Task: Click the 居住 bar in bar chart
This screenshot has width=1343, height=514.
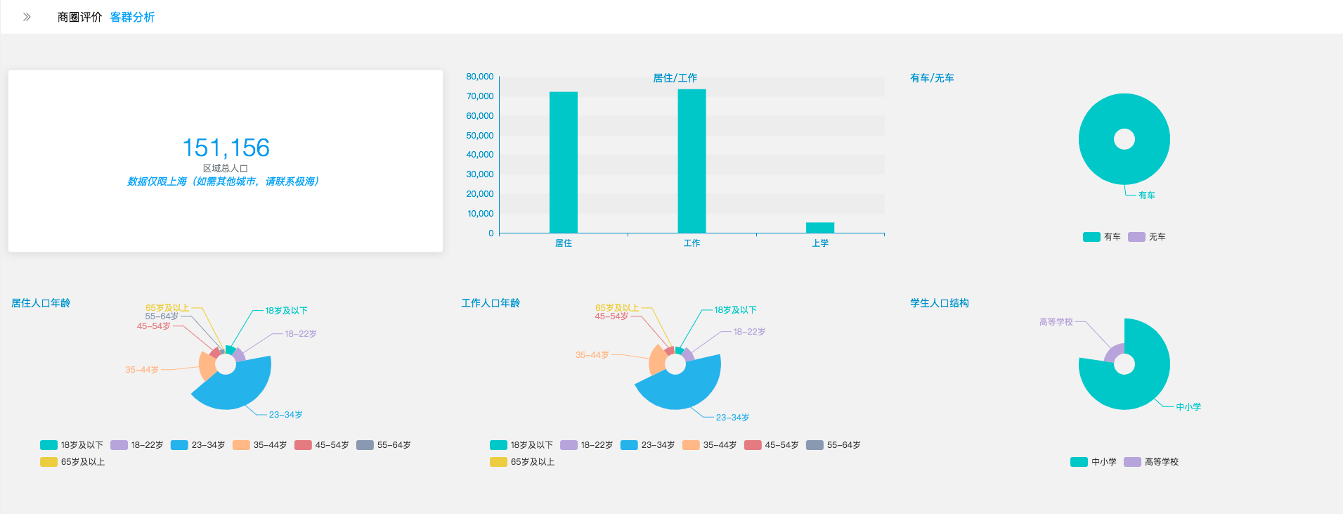Action: (563, 162)
